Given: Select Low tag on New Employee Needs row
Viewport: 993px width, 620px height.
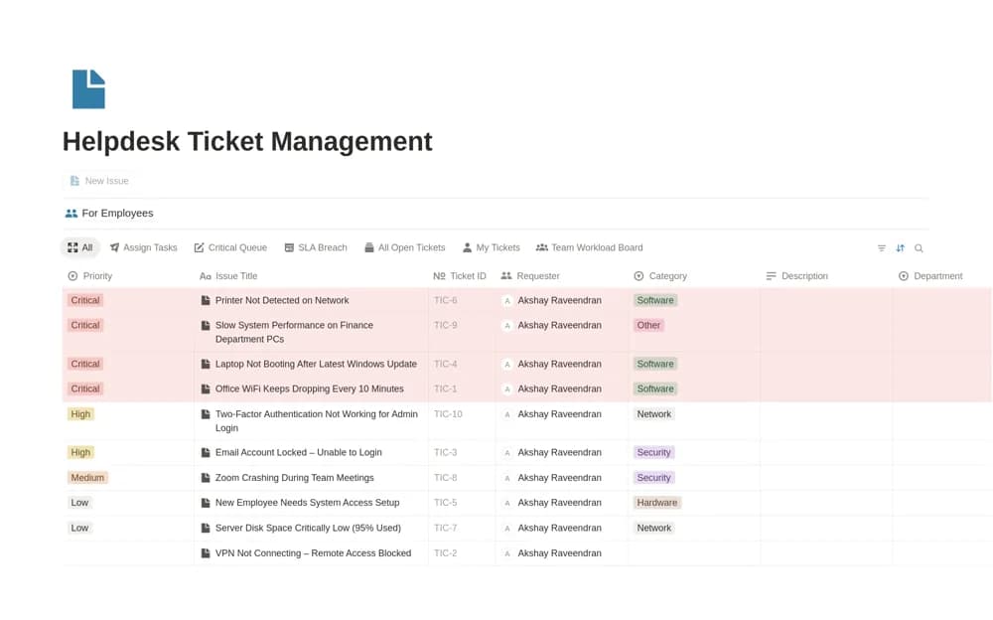Looking at the screenshot, I should point(79,503).
